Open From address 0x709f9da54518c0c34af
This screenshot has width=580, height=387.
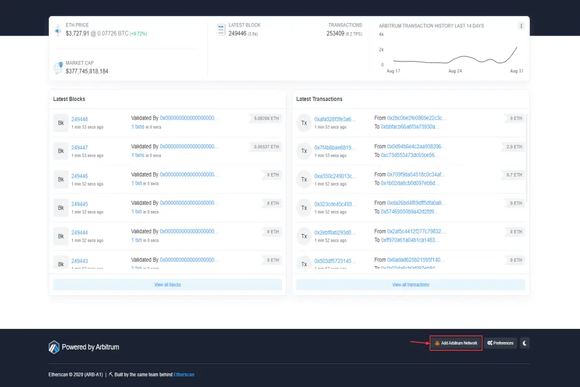pos(416,174)
